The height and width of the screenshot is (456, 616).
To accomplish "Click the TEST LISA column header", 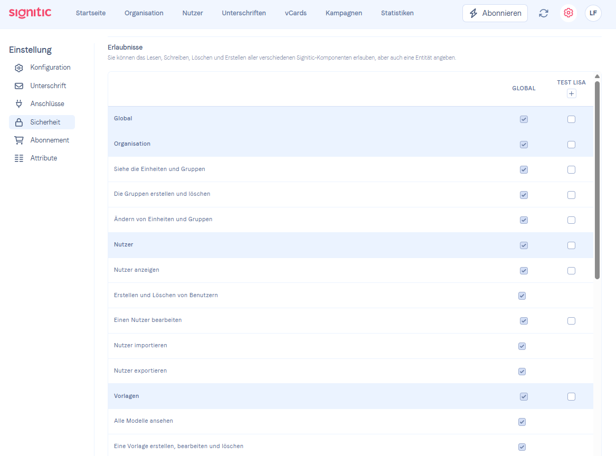I will pyautogui.click(x=571, y=82).
